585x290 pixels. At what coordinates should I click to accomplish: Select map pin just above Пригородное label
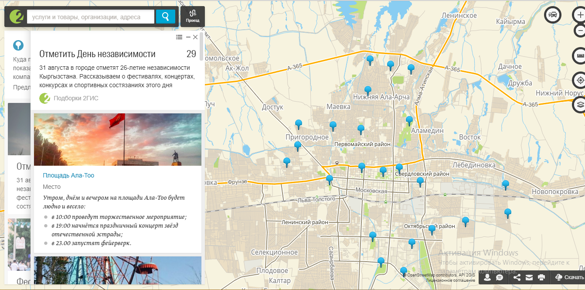click(x=299, y=124)
